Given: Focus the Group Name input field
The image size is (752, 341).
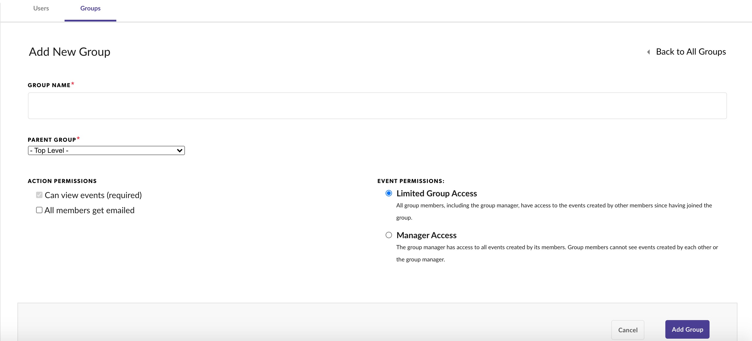Looking at the screenshot, I should pyautogui.click(x=377, y=106).
